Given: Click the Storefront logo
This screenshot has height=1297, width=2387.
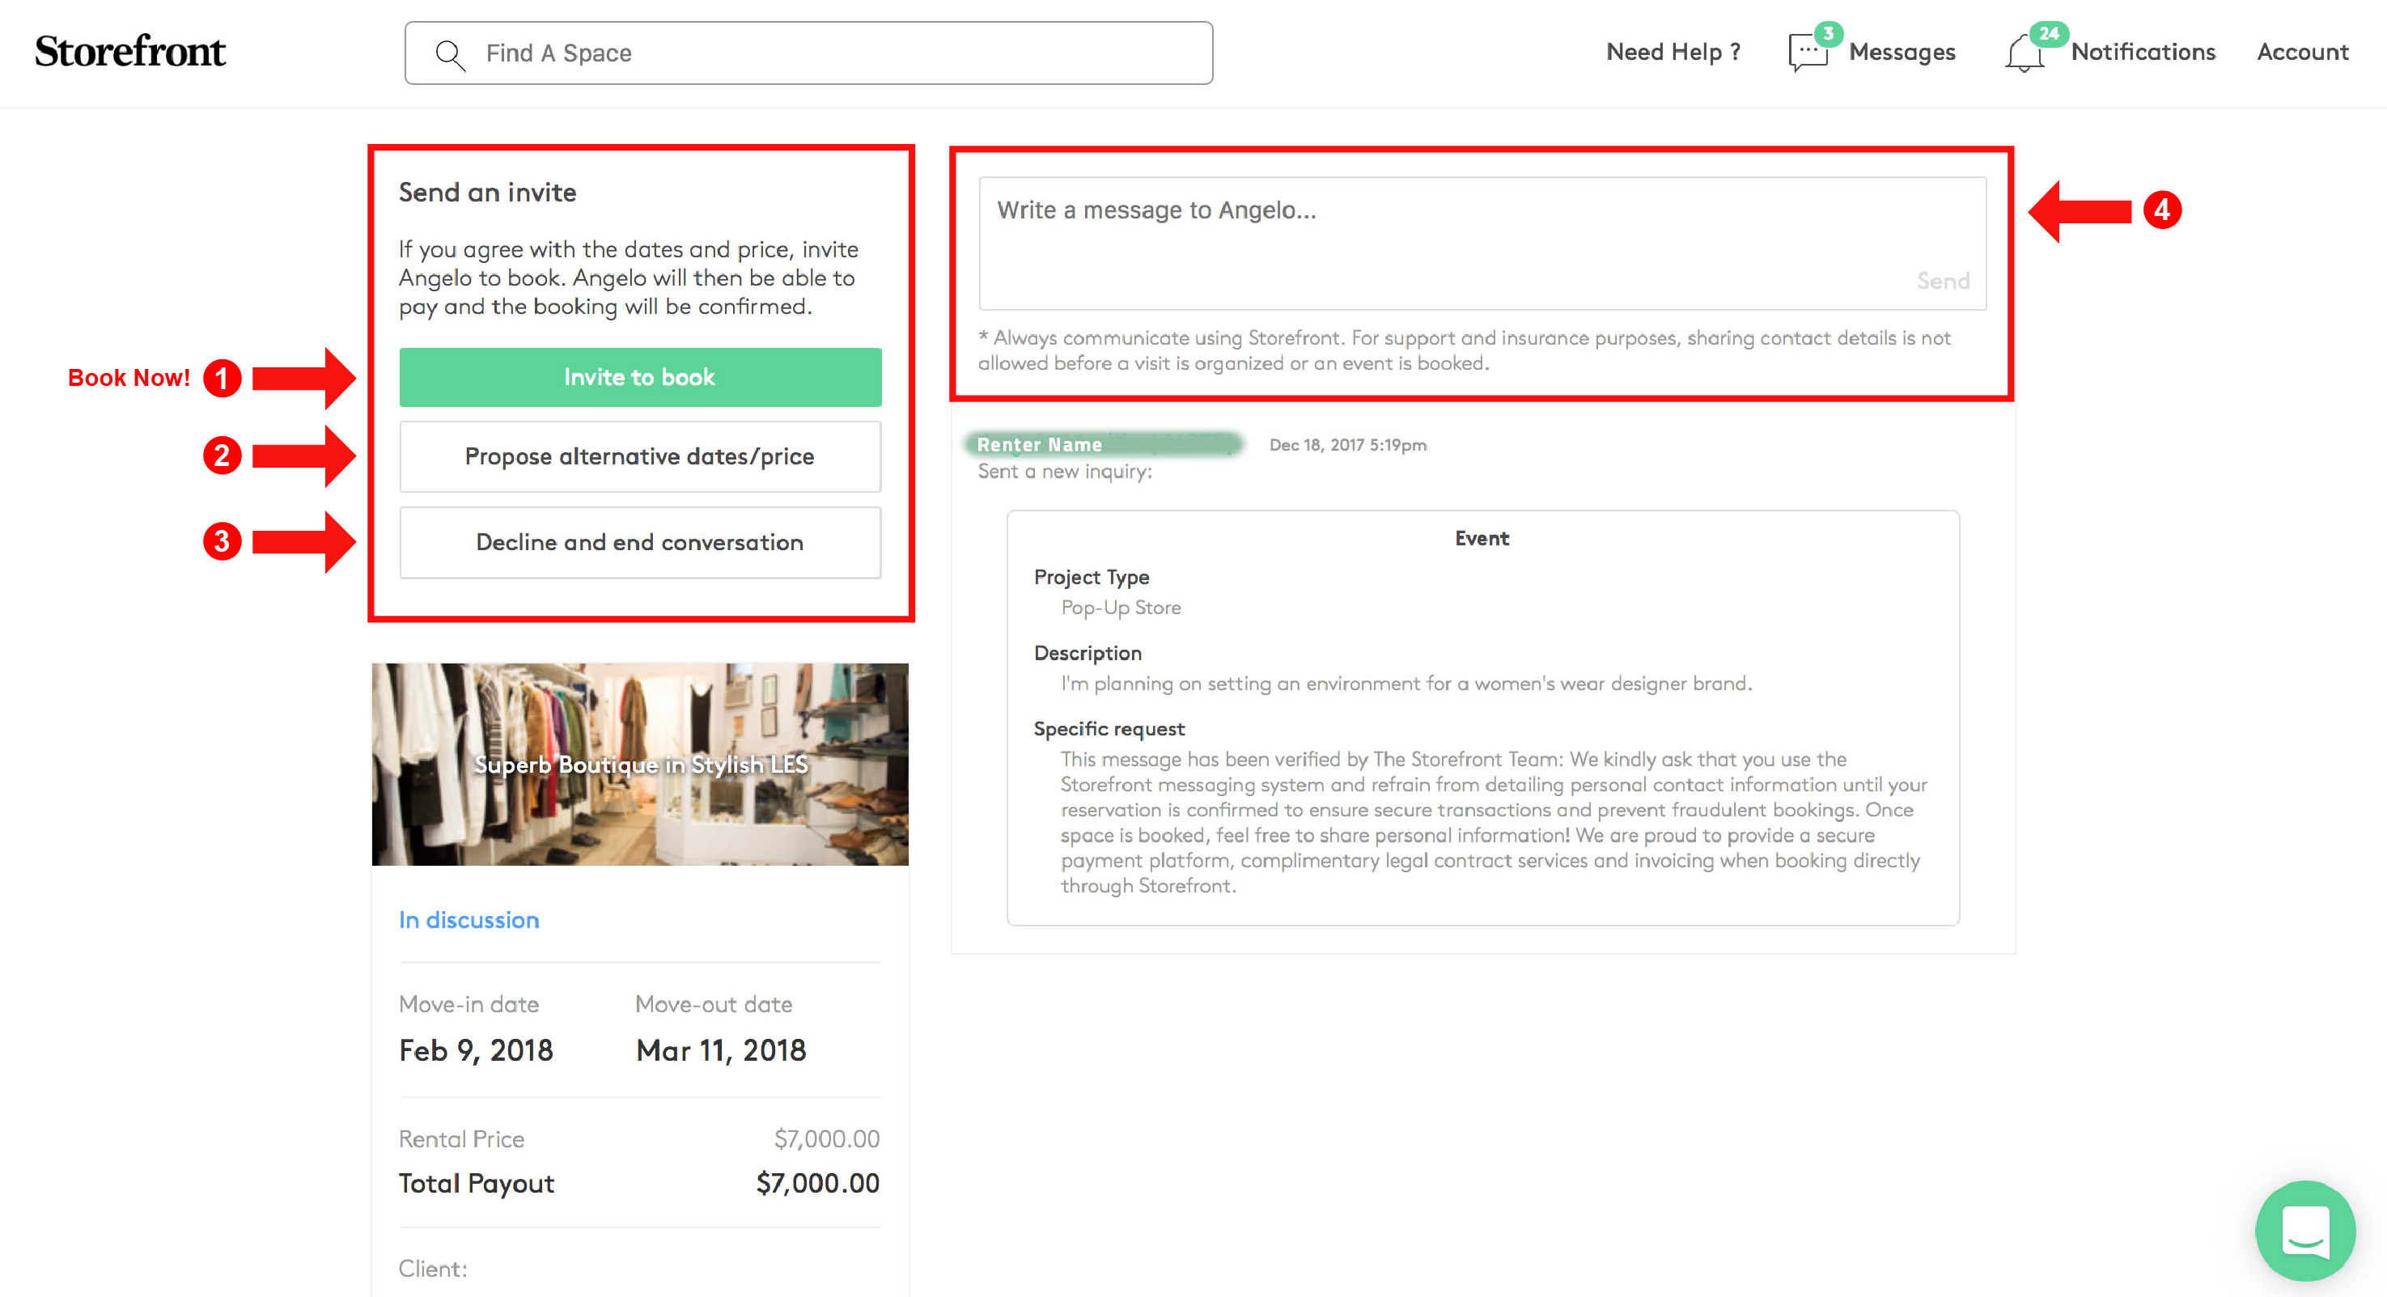Looking at the screenshot, I should pos(129,52).
